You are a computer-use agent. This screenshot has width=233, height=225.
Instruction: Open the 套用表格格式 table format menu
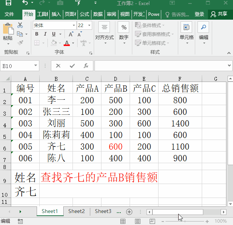[x=154, y=34]
